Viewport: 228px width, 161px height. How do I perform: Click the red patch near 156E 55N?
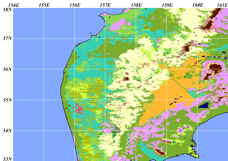(79, 108)
